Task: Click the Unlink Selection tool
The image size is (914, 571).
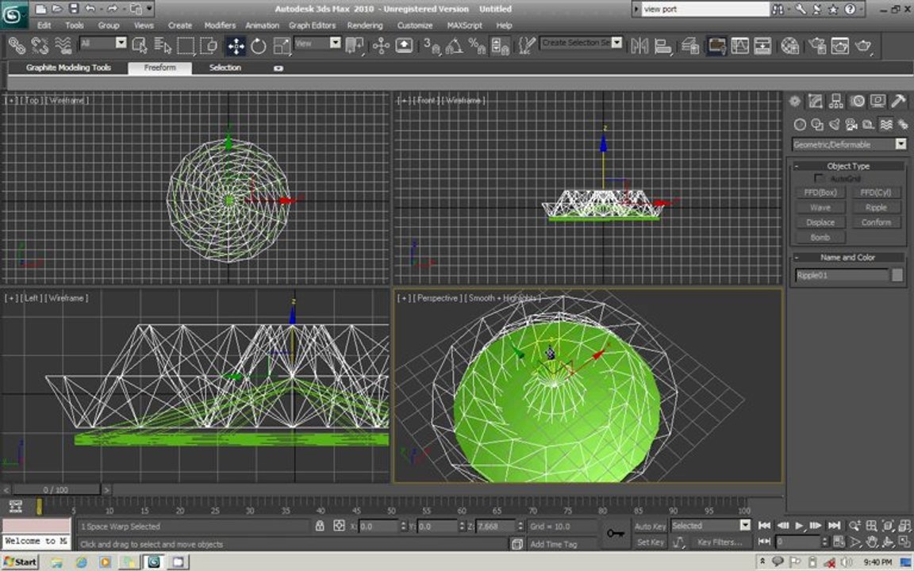Action: coord(40,45)
